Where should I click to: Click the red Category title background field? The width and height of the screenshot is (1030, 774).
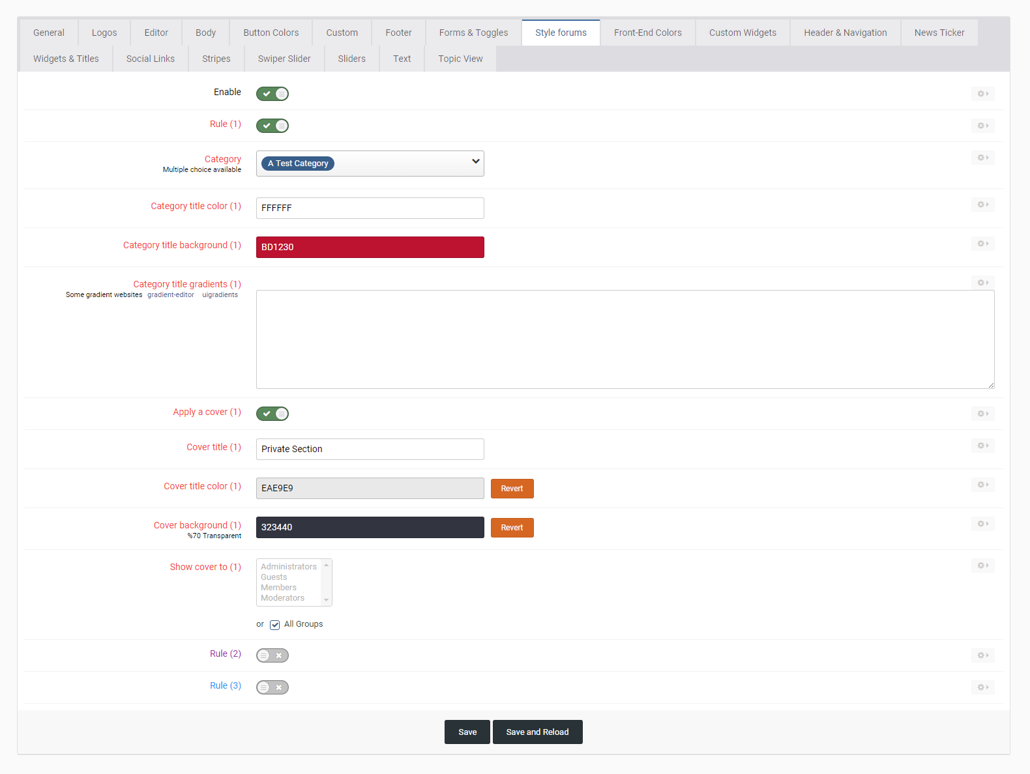[x=370, y=247]
